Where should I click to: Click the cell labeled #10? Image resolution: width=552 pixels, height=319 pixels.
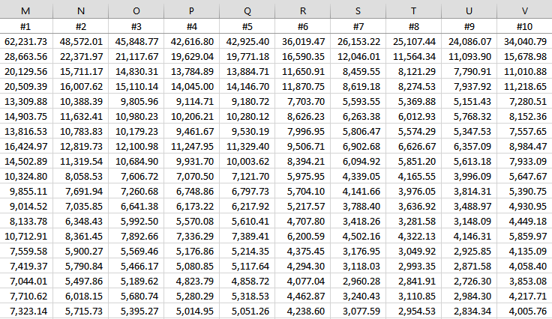pos(524,26)
